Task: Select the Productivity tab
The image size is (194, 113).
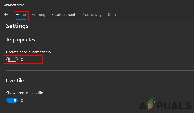Action: point(92,15)
